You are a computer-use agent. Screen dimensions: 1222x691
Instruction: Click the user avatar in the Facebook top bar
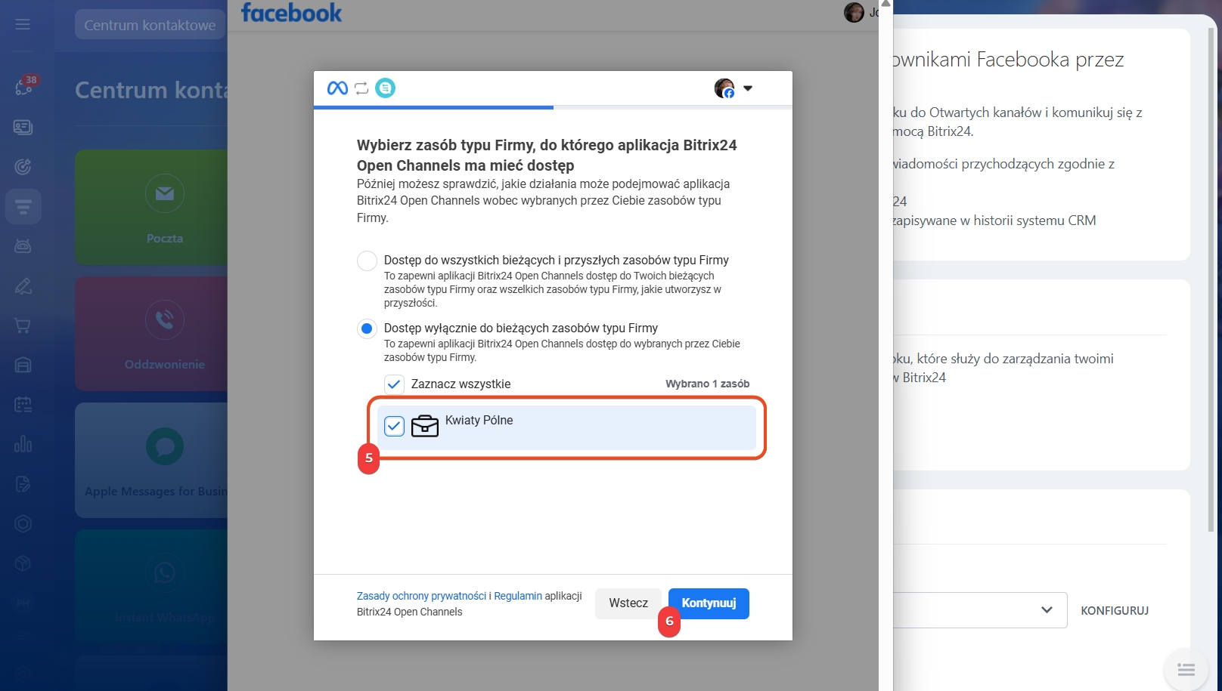854,12
